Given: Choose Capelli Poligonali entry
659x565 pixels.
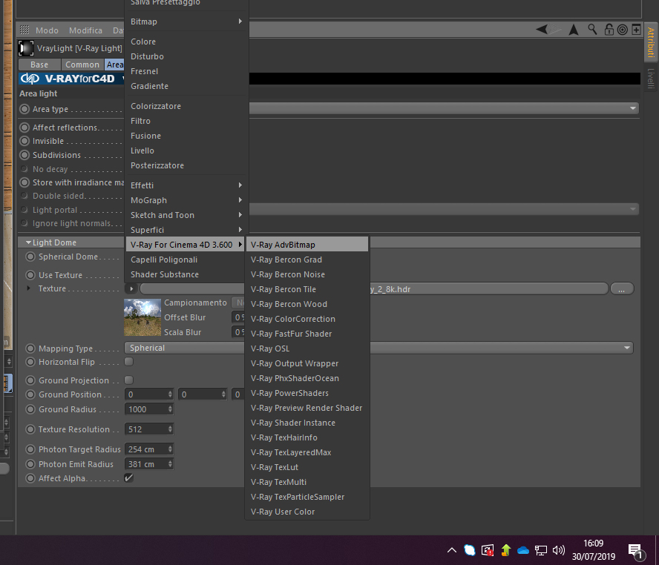Looking at the screenshot, I should (185, 260).
